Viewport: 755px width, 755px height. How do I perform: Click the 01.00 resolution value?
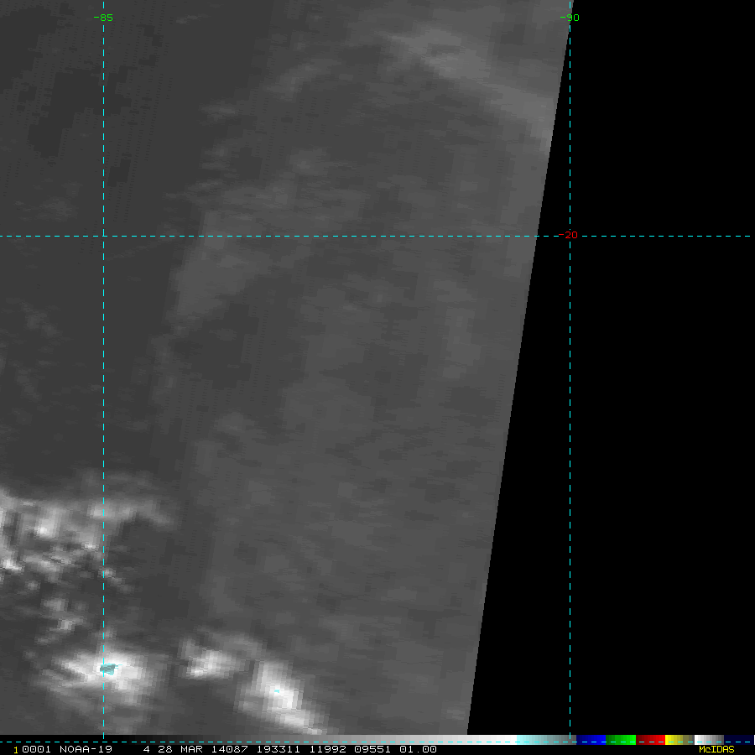418,749
